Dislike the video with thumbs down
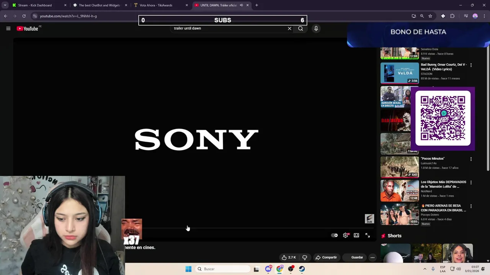 304,257
